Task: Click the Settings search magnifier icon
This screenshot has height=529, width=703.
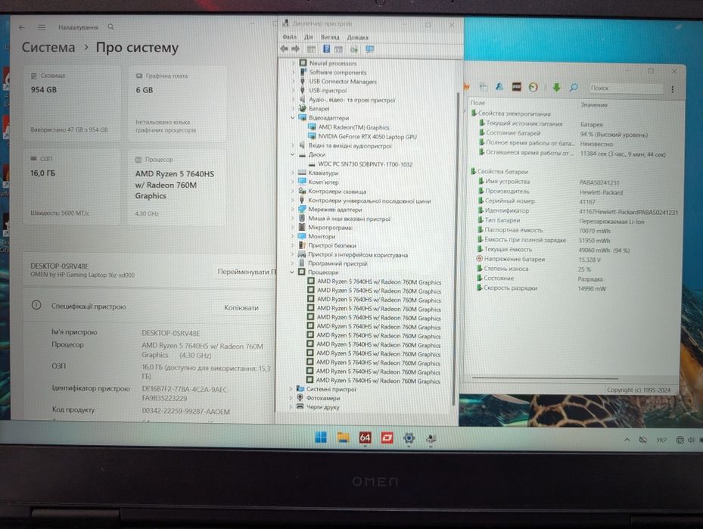Action: (110, 27)
